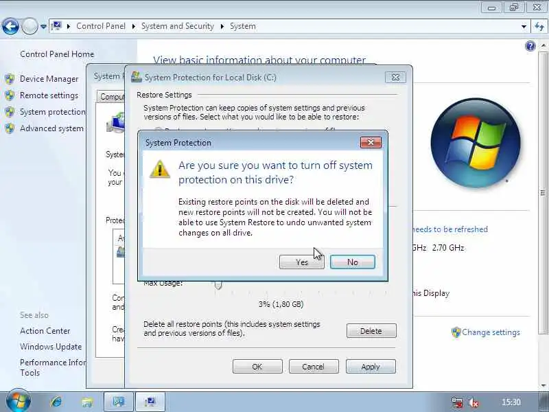Click the Advanced system settings shield icon

pyautogui.click(x=10, y=128)
